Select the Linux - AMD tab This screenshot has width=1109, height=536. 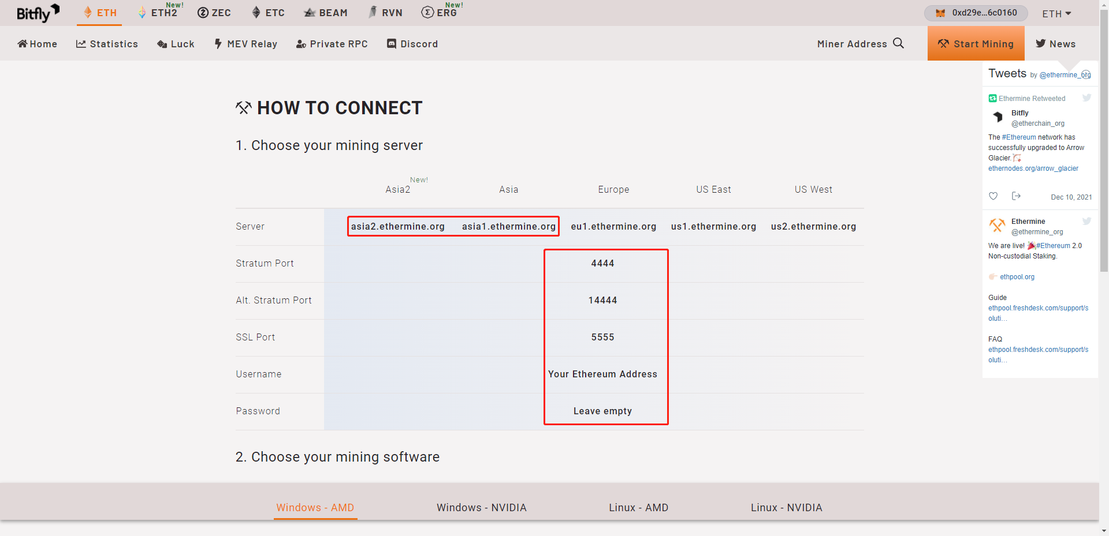tap(638, 508)
